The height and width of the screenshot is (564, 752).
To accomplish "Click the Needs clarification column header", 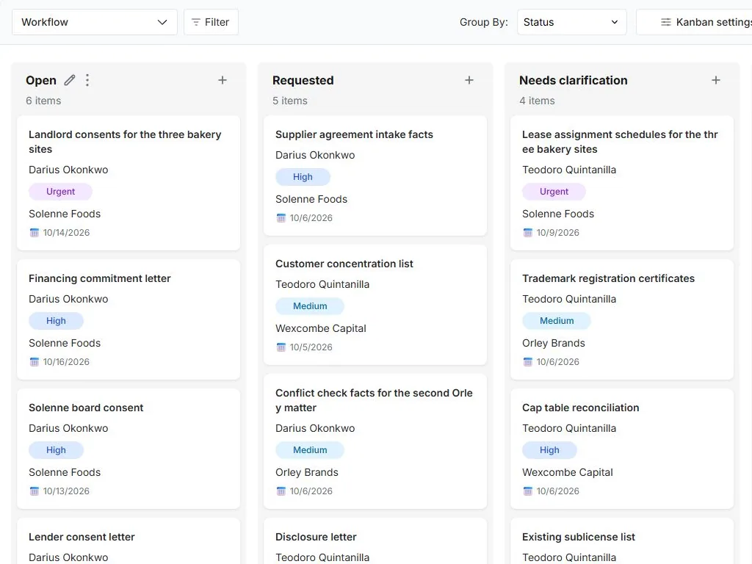I will point(573,80).
